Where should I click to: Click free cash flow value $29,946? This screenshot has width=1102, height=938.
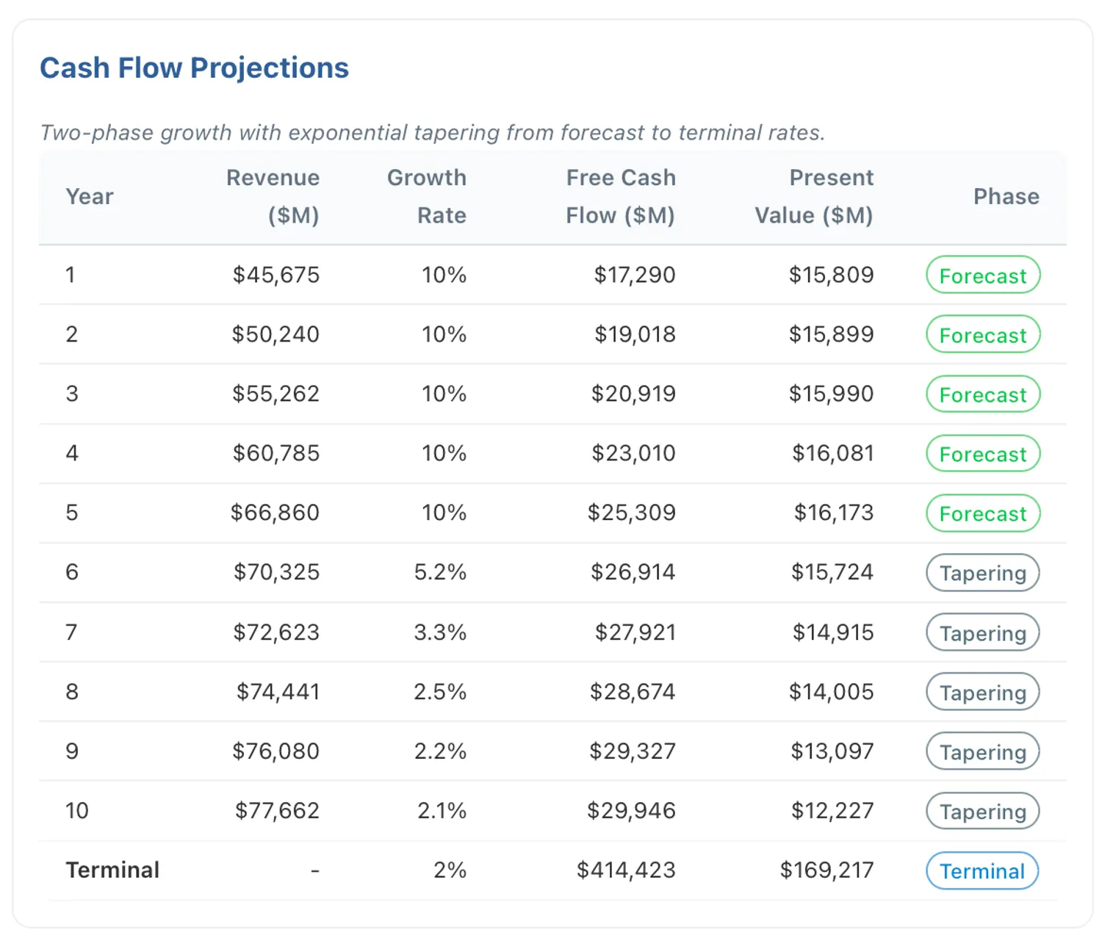tap(631, 811)
